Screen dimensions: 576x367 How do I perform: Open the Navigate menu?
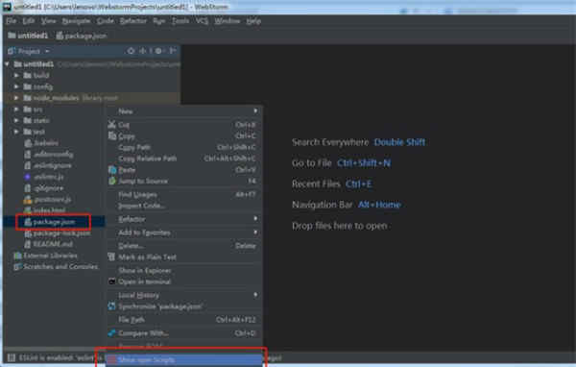pyautogui.click(x=76, y=21)
